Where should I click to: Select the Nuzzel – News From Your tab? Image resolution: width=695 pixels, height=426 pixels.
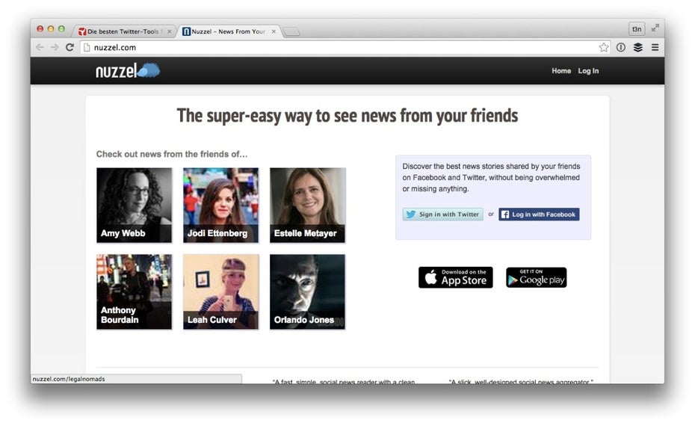click(229, 31)
